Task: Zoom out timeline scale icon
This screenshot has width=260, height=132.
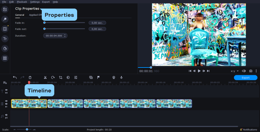Action: tap(14, 130)
